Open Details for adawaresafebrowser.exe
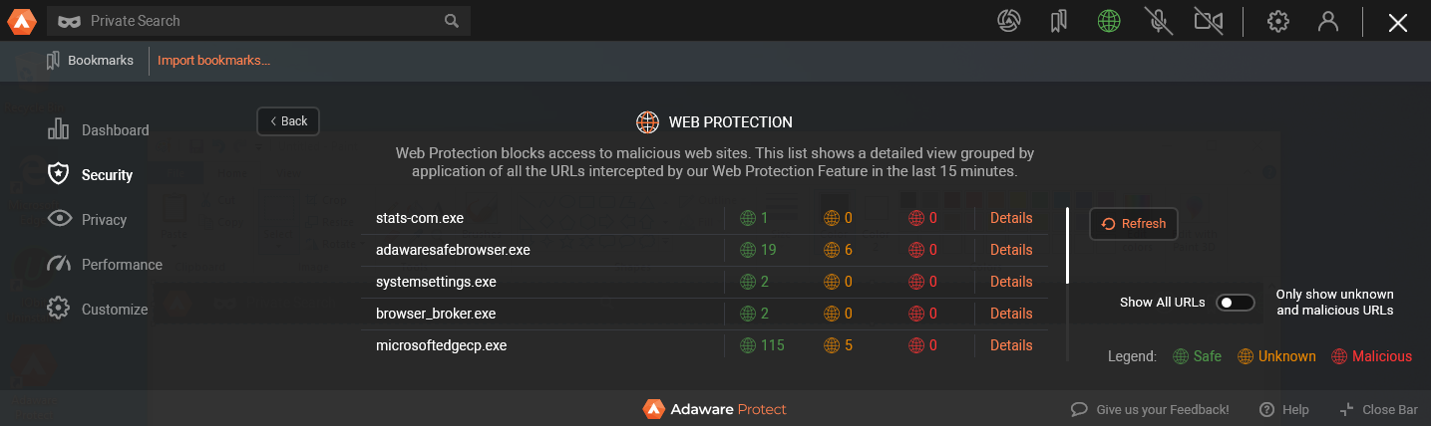Image resolution: width=1431 pixels, height=426 pixels. [1011, 250]
